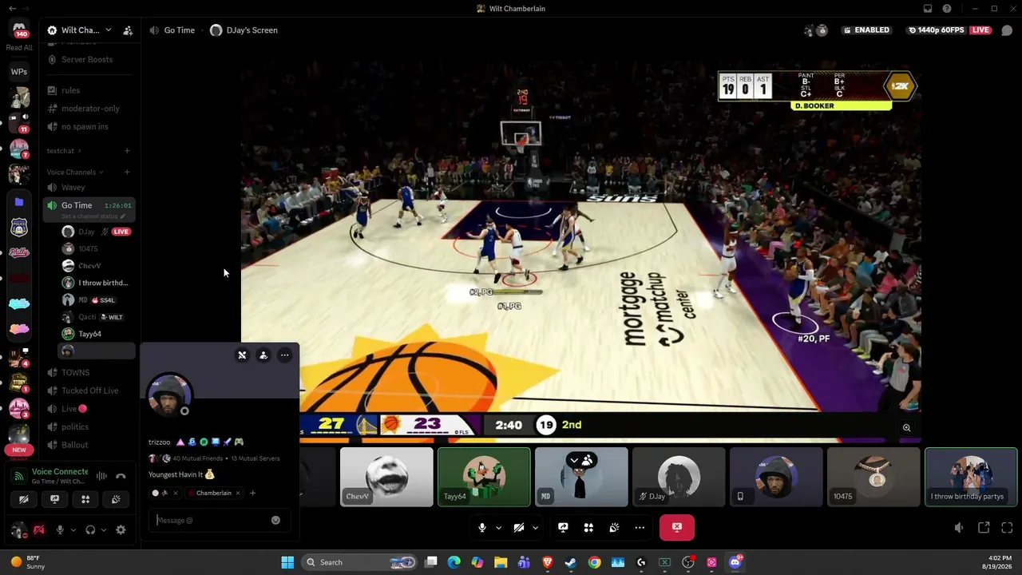The height and width of the screenshot is (575, 1022).
Task: Select the 10475 video tile
Action: click(873, 477)
